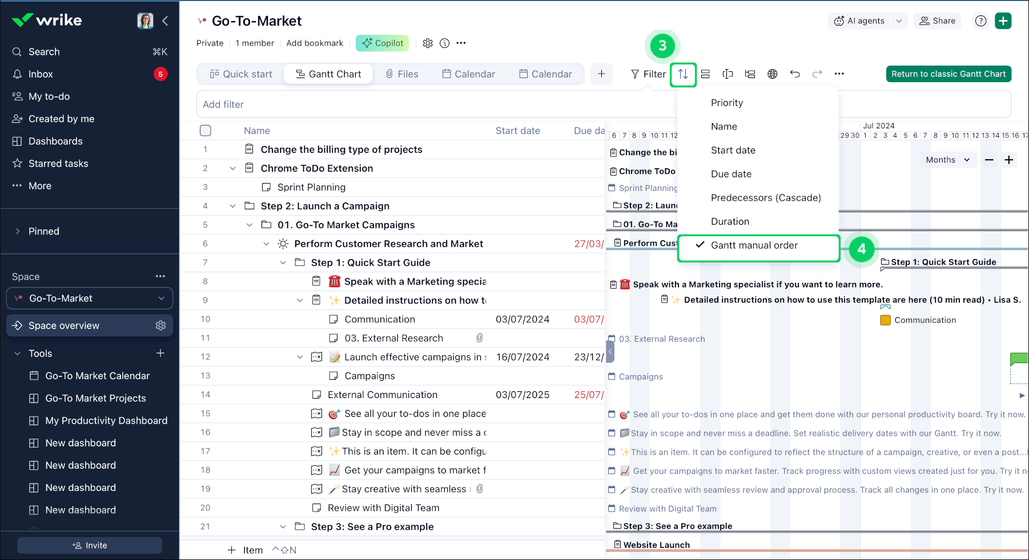The height and width of the screenshot is (560, 1029).
Task: Open Starred tasks in the sidebar
Action: (57, 163)
